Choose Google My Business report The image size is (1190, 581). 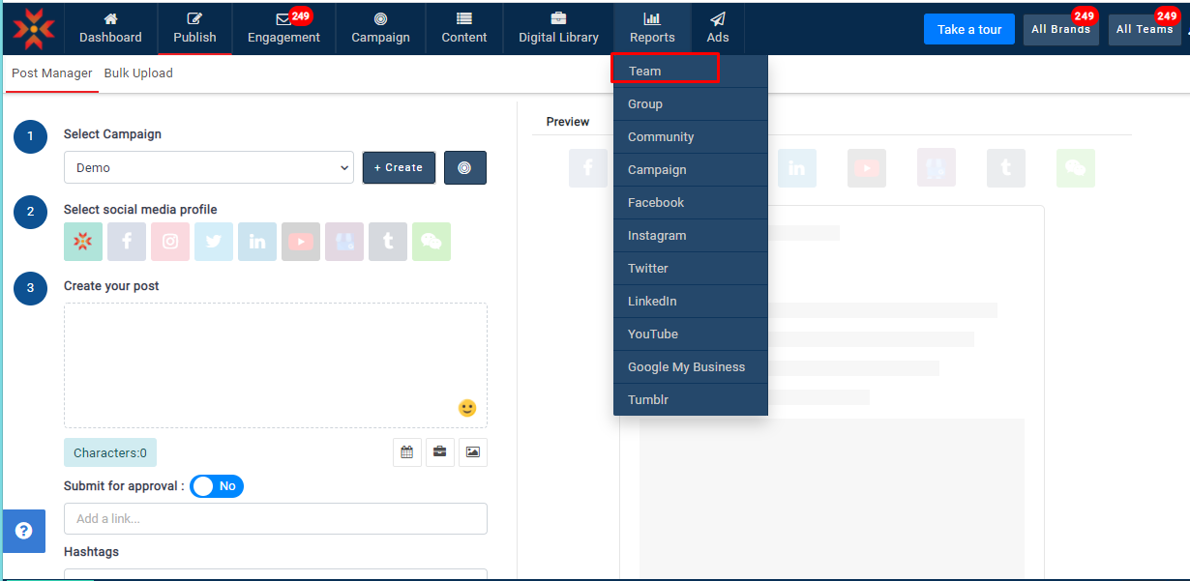(686, 367)
